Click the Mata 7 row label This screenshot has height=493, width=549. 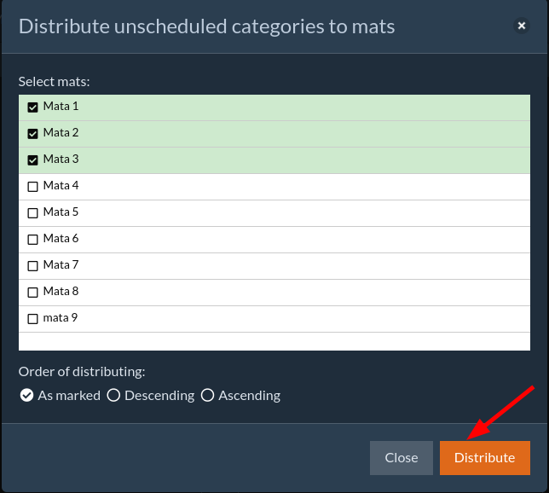[61, 265]
